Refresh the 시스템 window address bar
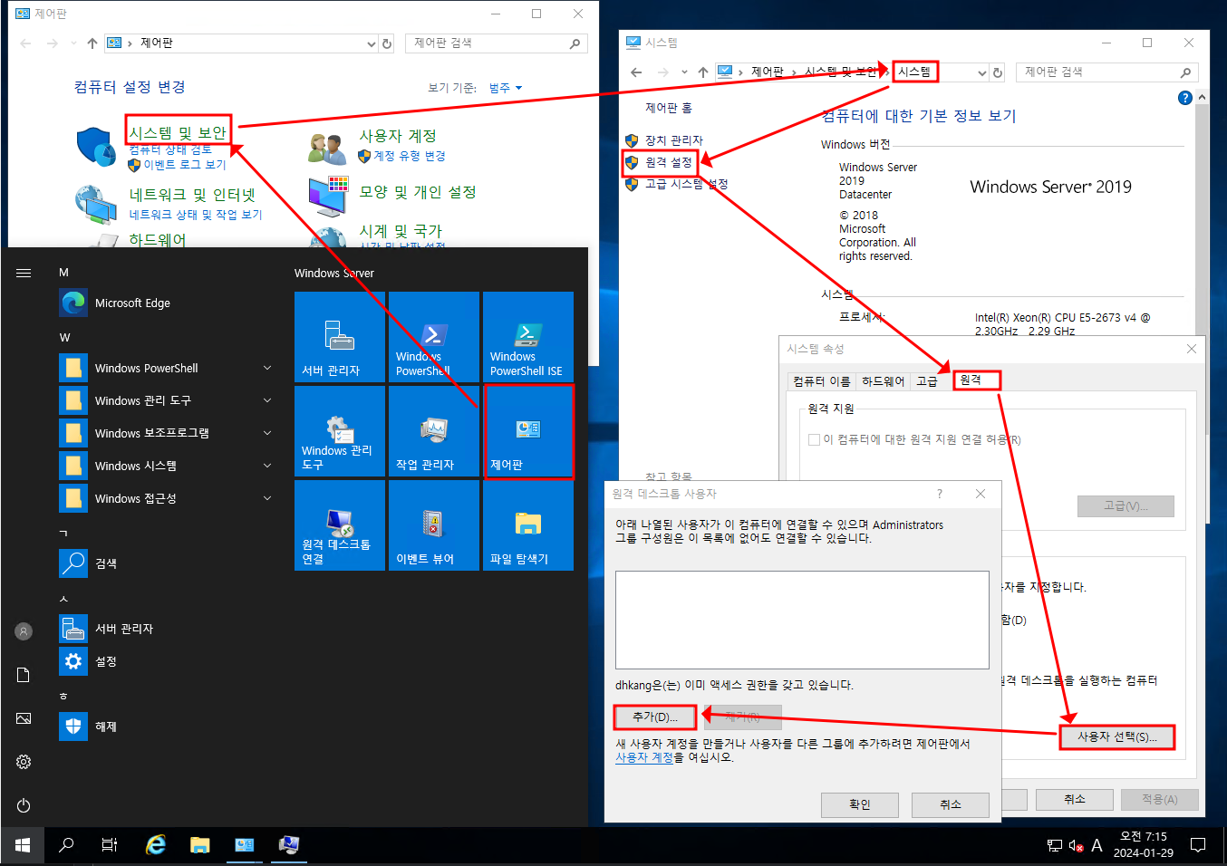Viewport: 1227px width, 866px height. (998, 72)
